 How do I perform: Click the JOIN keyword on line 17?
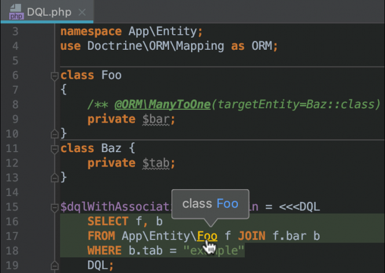252,236
